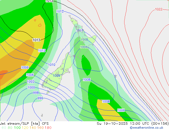Screen dimensions: 169x130
Task: Select the 996 pressure label
Action: coord(40,98)
